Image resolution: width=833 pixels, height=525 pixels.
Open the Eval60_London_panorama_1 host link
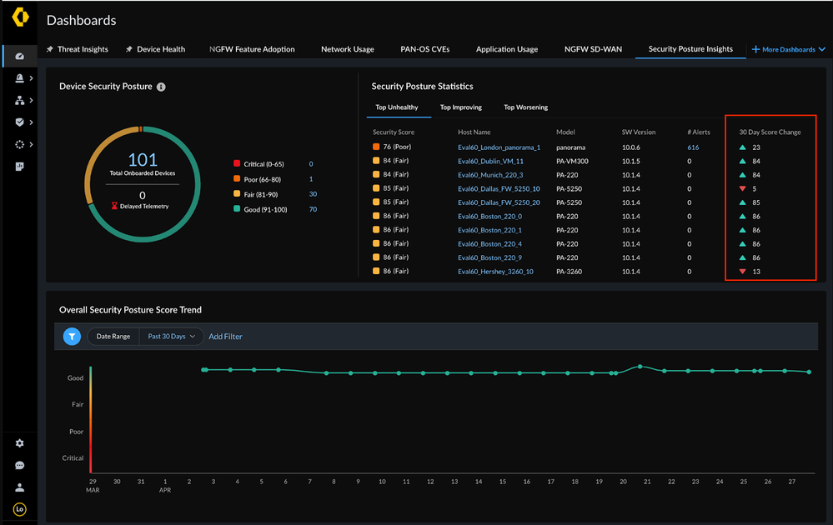click(x=499, y=147)
